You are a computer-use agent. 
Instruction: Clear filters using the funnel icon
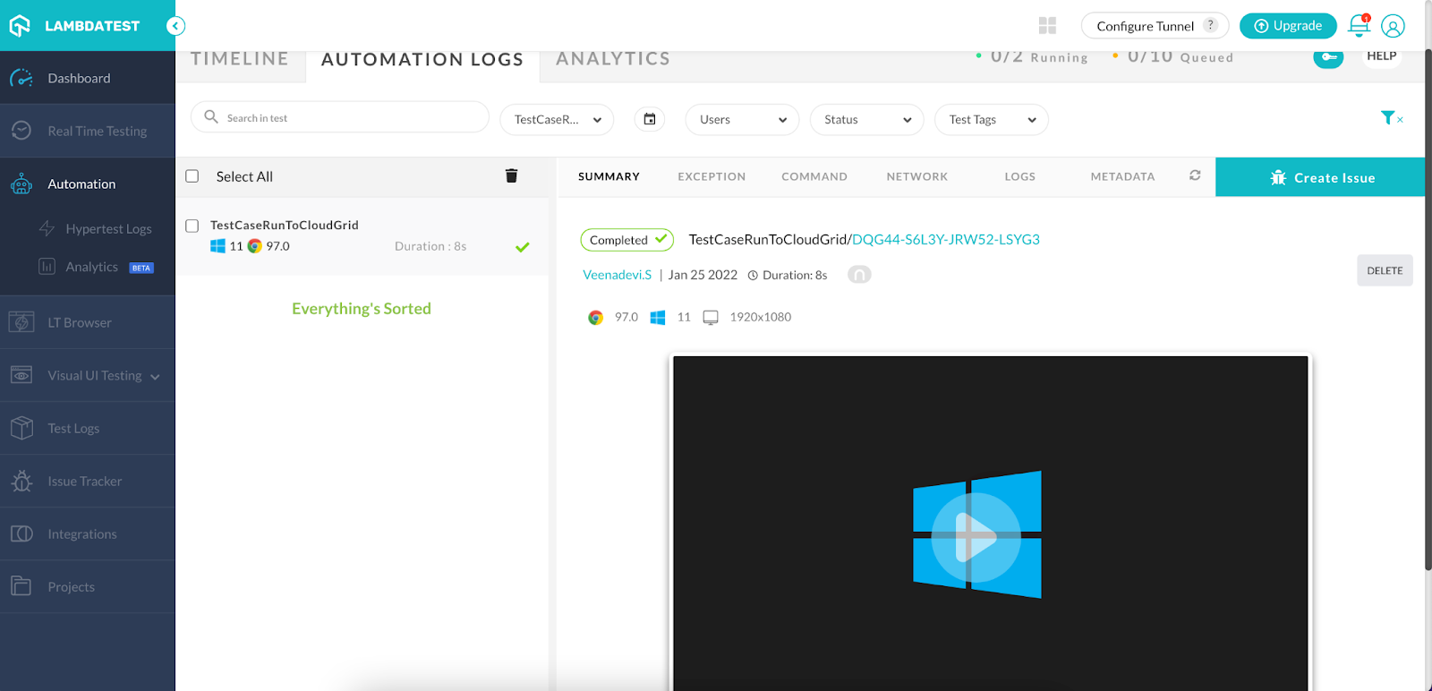1390,118
